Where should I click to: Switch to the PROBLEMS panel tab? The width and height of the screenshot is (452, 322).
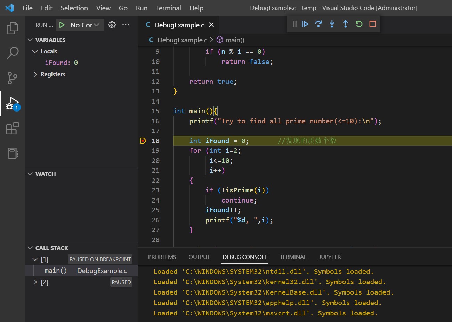tap(162, 257)
